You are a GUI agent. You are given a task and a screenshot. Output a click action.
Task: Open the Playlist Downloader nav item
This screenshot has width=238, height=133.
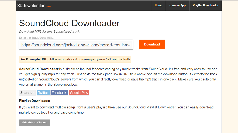[205, 5]
